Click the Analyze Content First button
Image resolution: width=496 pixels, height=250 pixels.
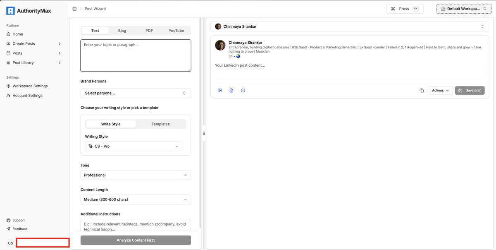pos(135,240)
